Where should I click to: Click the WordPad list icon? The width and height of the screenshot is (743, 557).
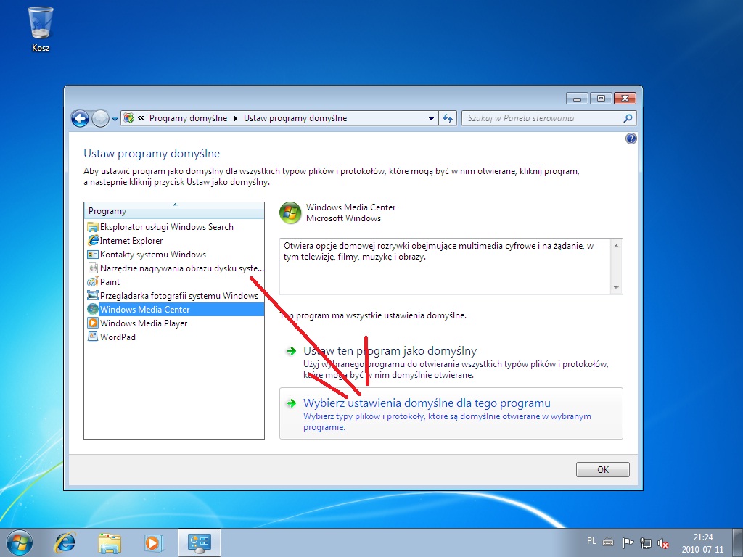click(93, 337)
